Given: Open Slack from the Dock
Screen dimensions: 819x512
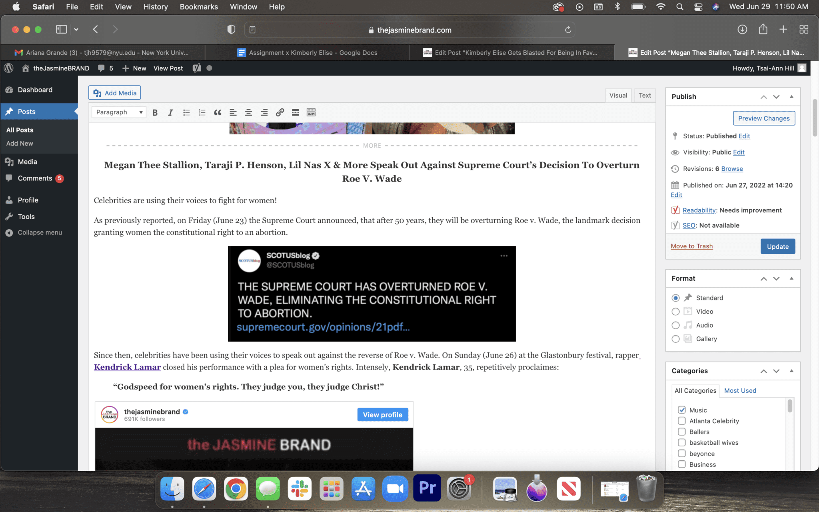Looking at the screenshot, I should [x=300, y=488].
